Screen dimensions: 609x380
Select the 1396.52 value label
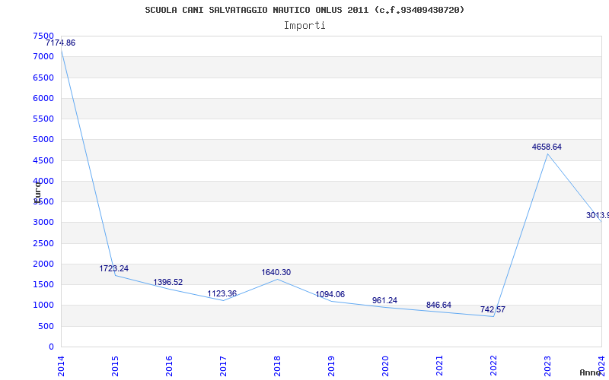168,283
